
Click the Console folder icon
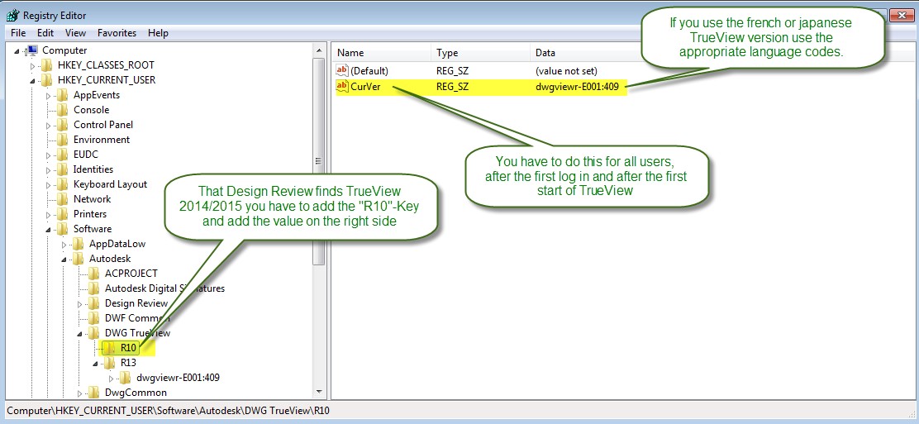tap(64, 110)
